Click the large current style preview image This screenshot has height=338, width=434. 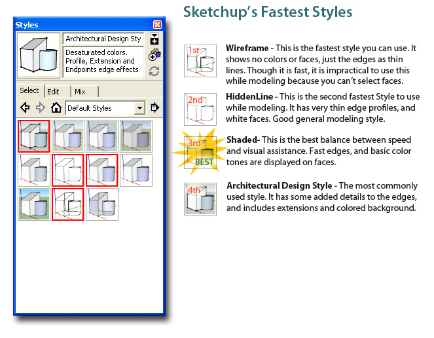point(39,55)
